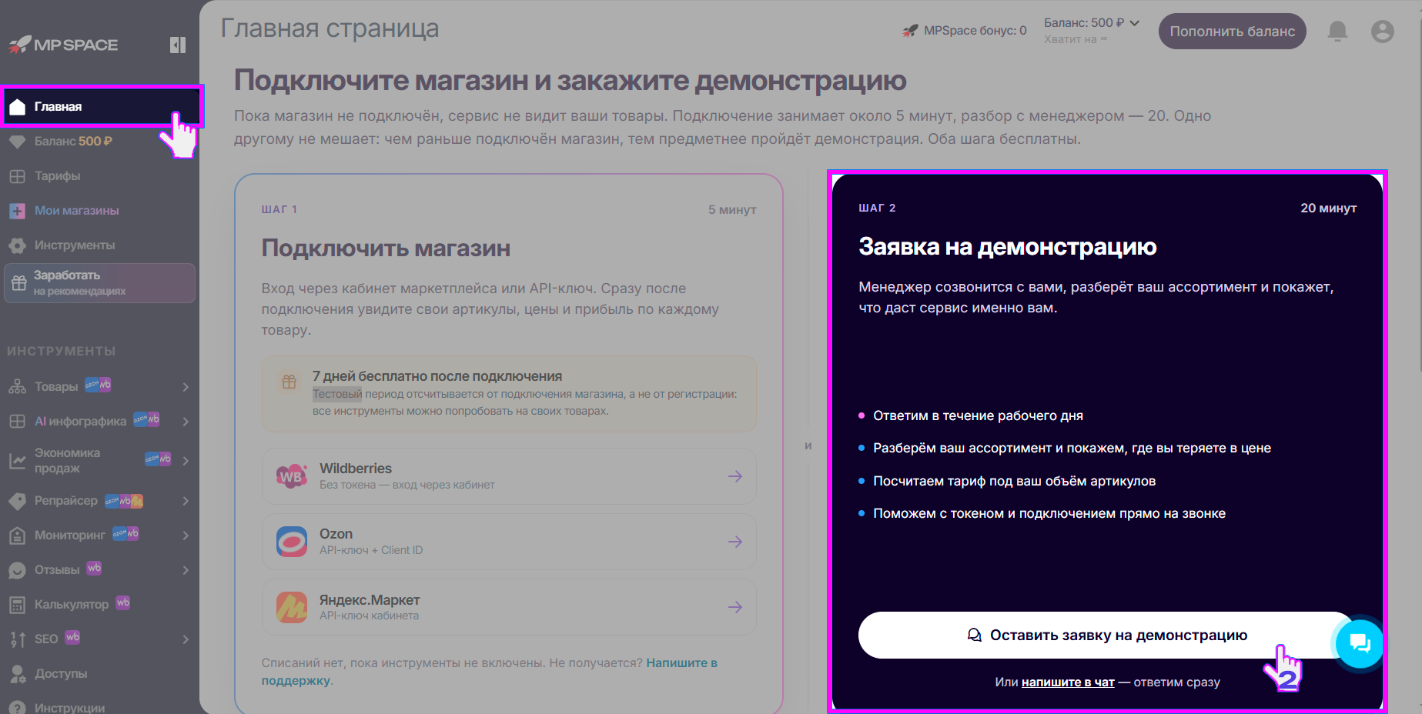Click the gear icon beside Инструменты
The width and height of the screenshot is (1422, 714).
[17, 245]
